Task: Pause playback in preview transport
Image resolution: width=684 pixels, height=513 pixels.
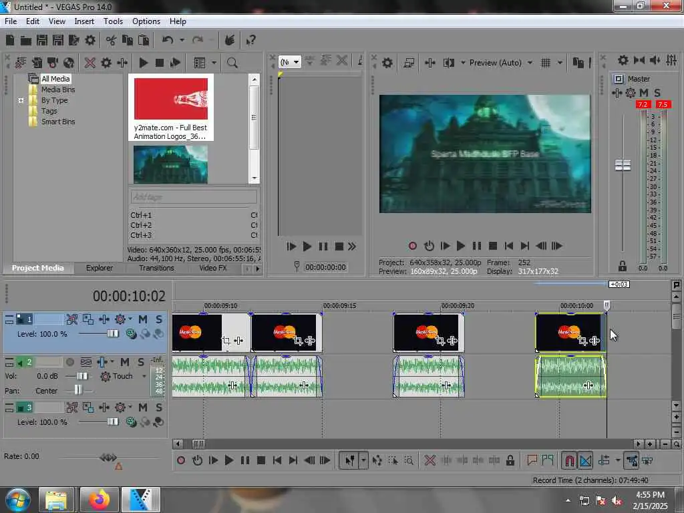Action: (477, 246)
